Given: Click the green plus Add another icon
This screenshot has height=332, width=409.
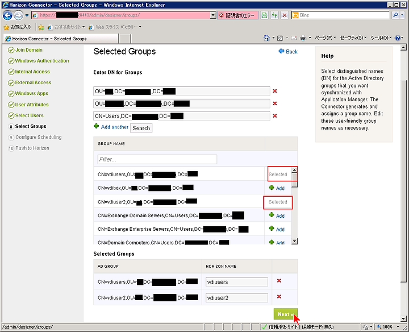Looking at the screenshot, I should coord(96,126).
